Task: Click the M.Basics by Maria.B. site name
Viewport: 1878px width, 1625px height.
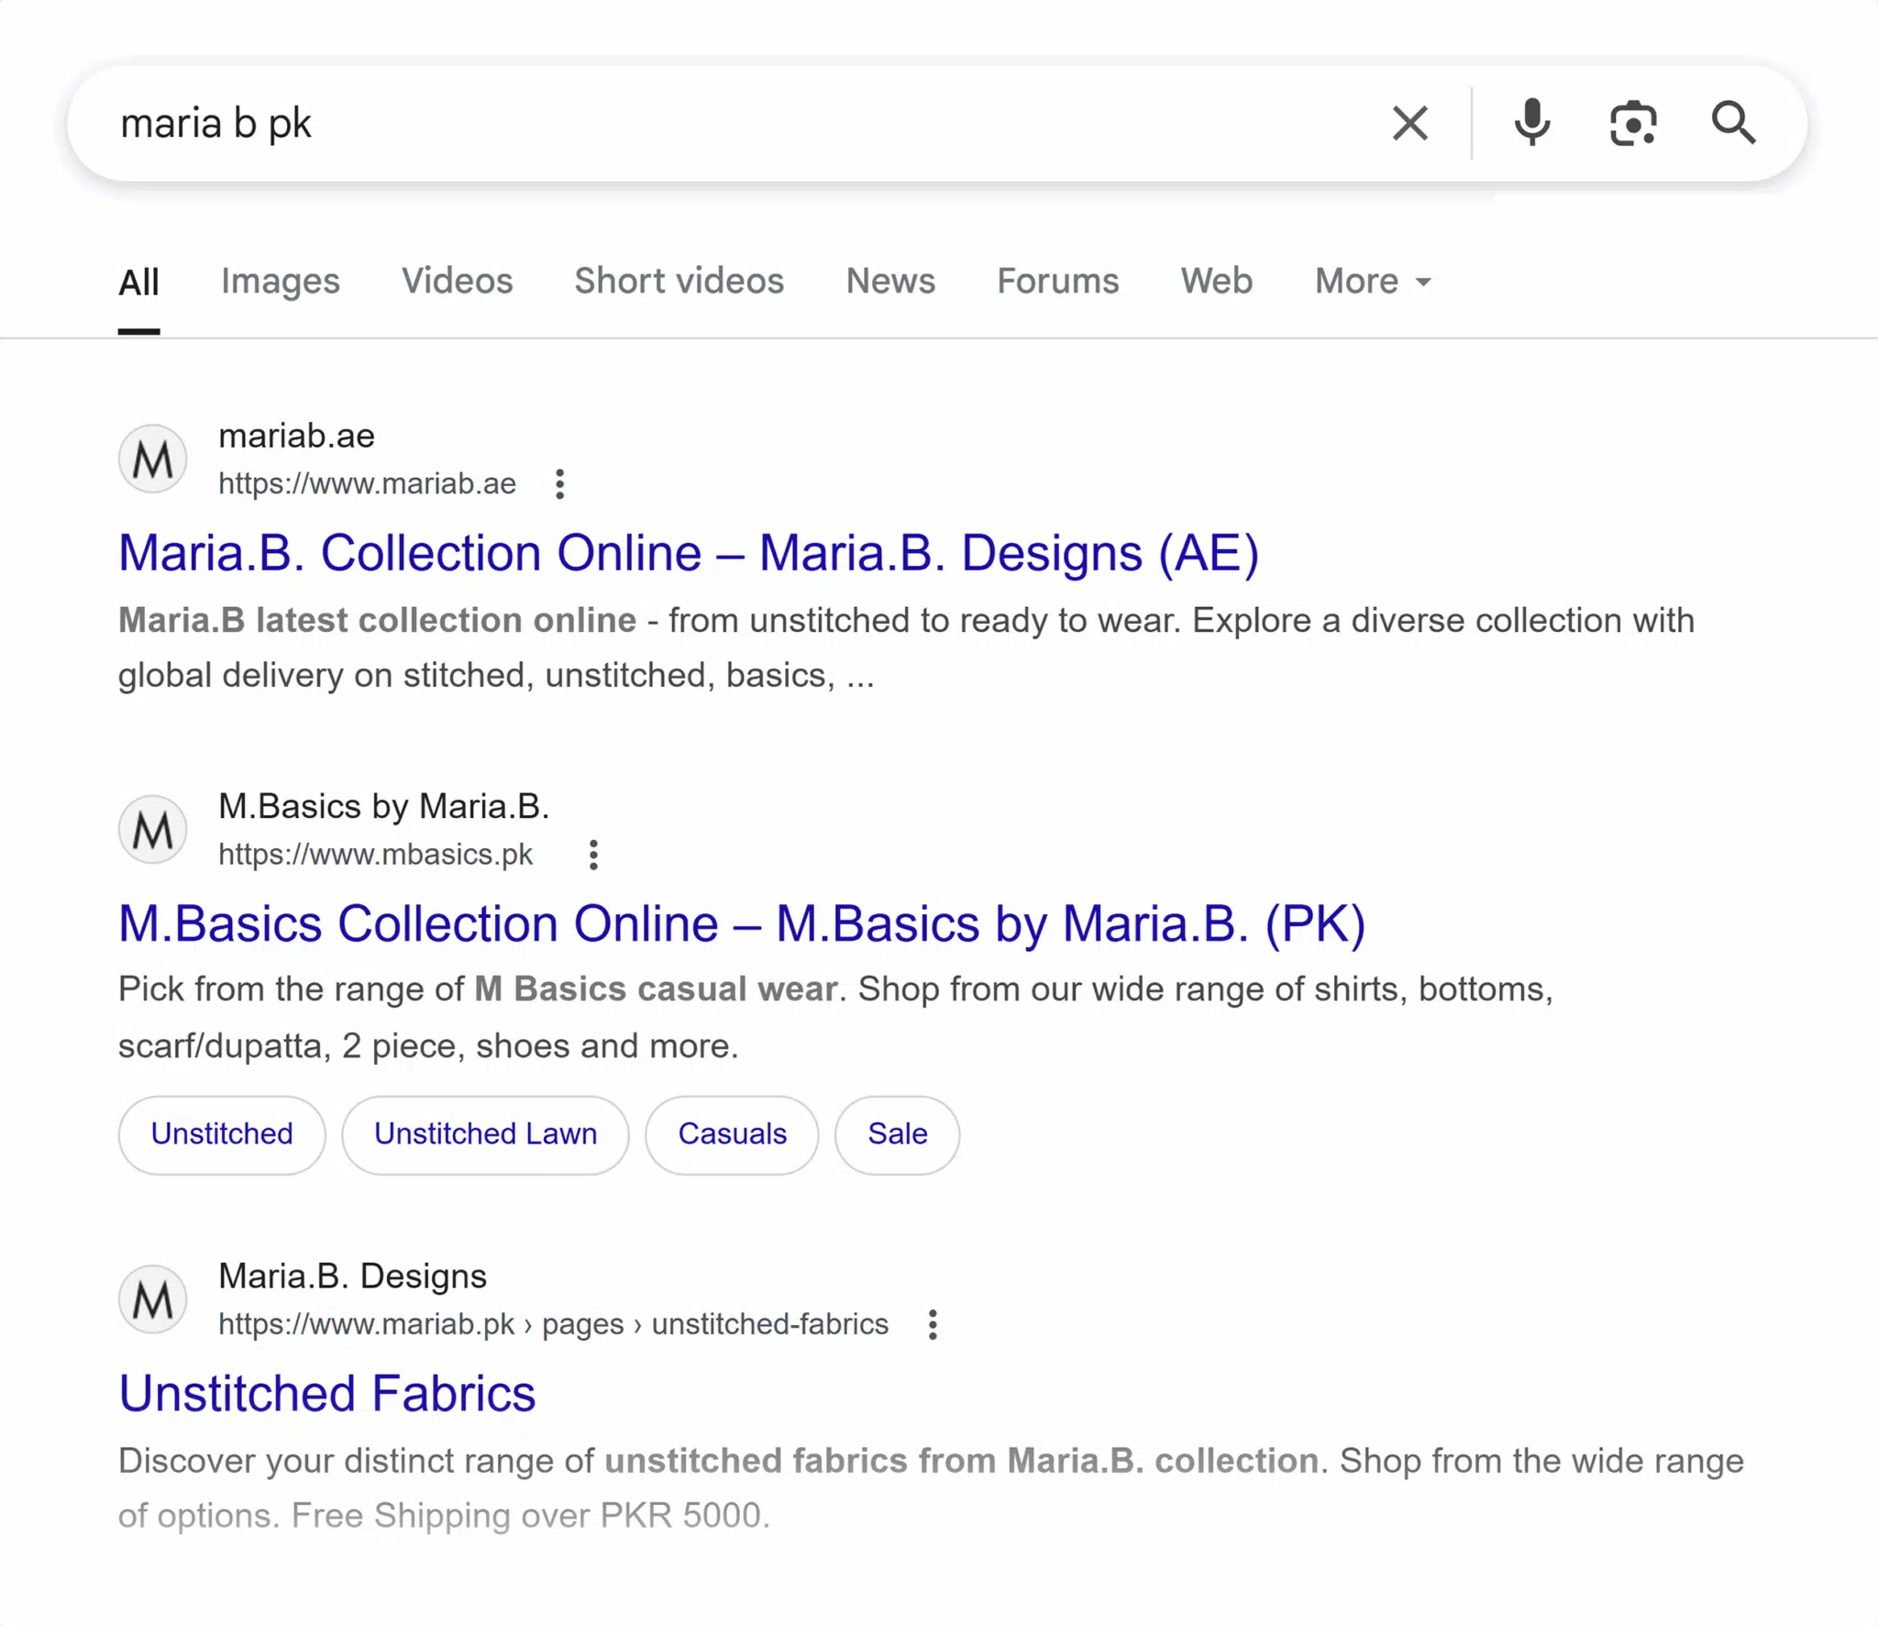Action: click(383, 806)
